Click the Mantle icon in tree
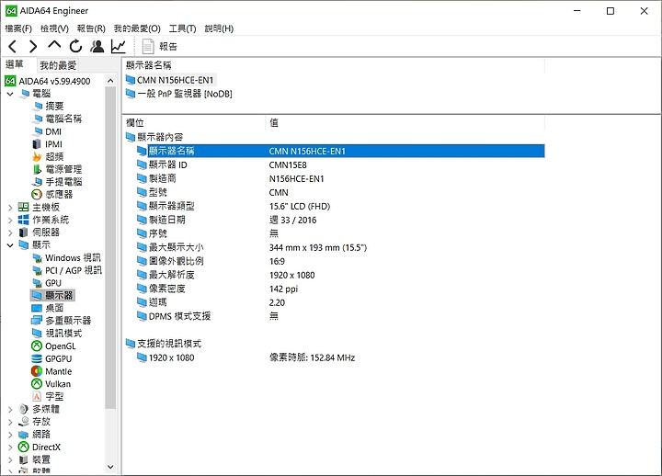This screenshot has width=662, height=476. click(37, 371)
